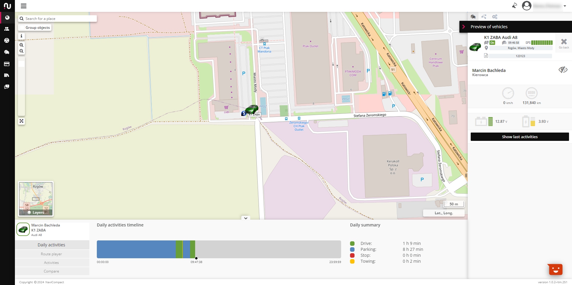Open the route sharing tab icon
572x285 pixels.
coord(484,17)
